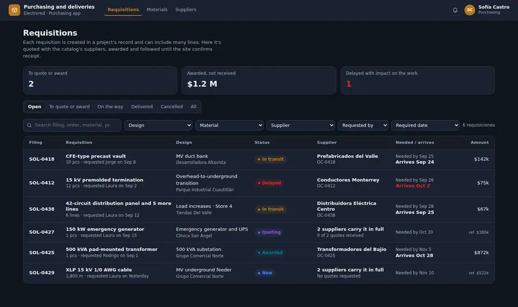The image size is (518, 307).
Task: Click supplier Prefabricados del Valle
Action: coord(347,156)
